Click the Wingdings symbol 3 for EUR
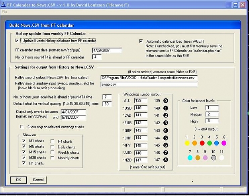Screen dimensions: 249x196 (166, 123)
